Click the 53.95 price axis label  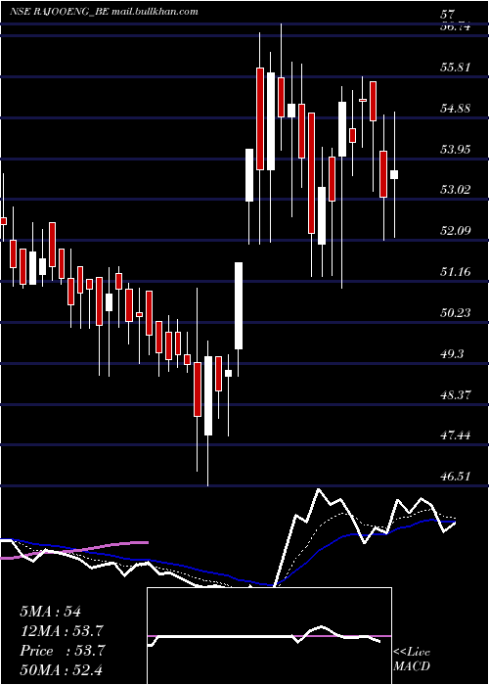point(455,149)
